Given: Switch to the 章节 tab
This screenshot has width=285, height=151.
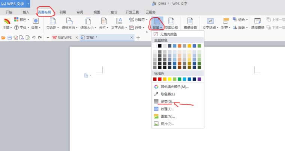Looking at the screenshot, I should pos(114,12).
